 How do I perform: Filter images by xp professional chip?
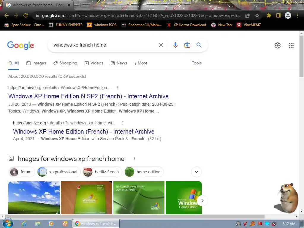click(59, 172)
